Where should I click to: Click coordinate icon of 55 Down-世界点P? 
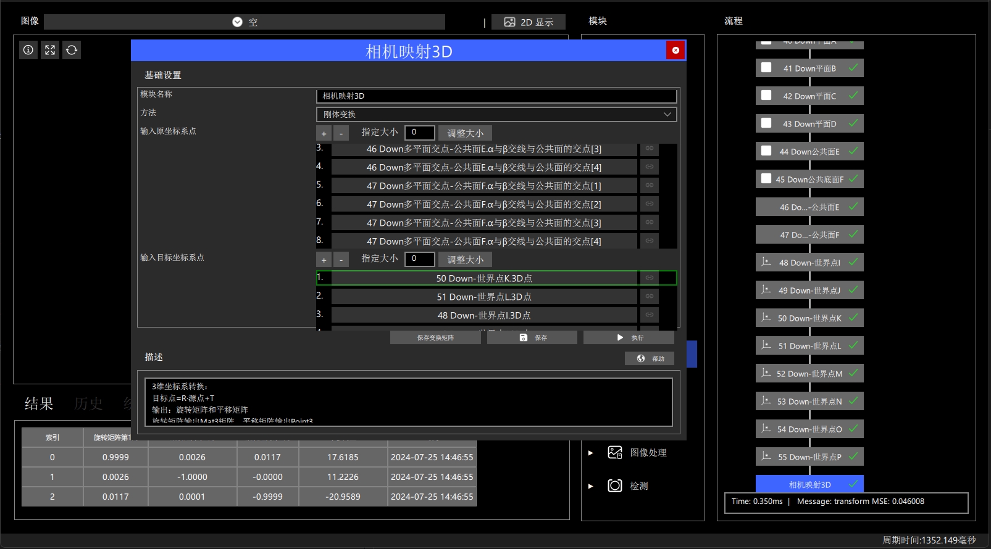[766, 456]
